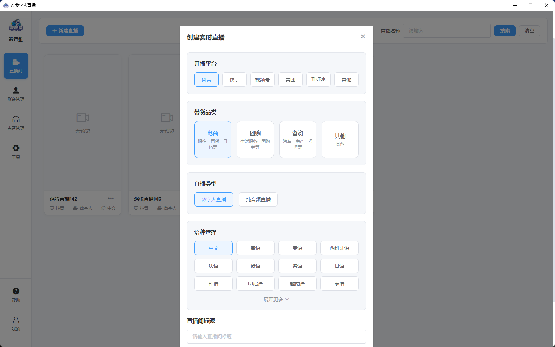Screen dimensions: 555x347
Task: Select 抖音 as streaming platform
Action: point(206,79)
